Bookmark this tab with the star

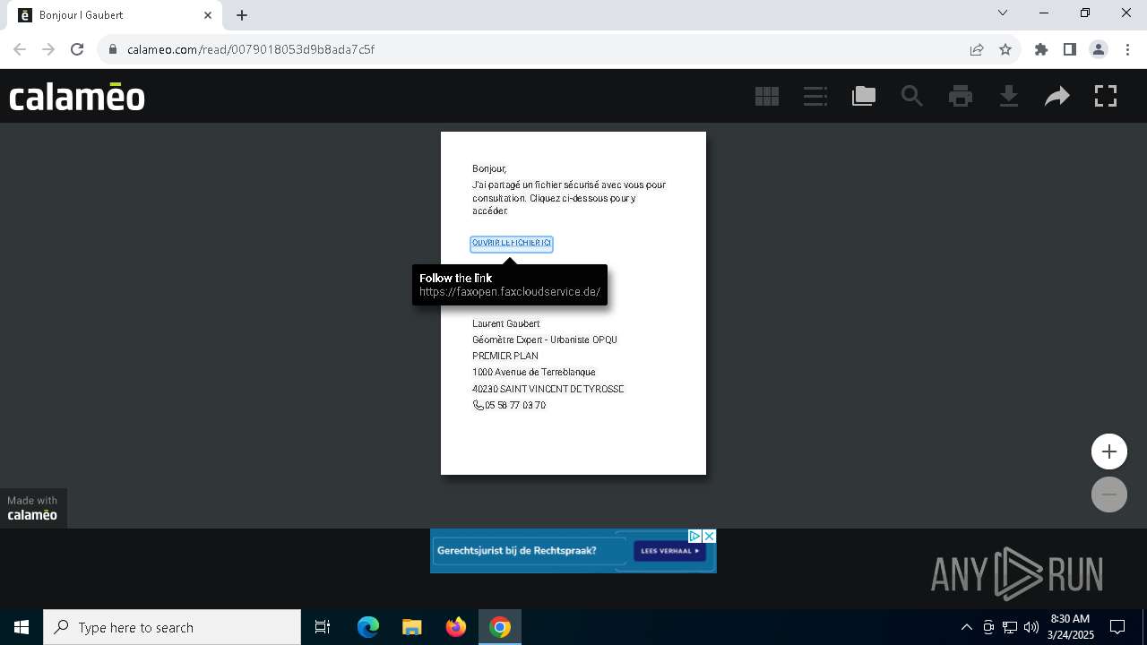pos(1005,49)
